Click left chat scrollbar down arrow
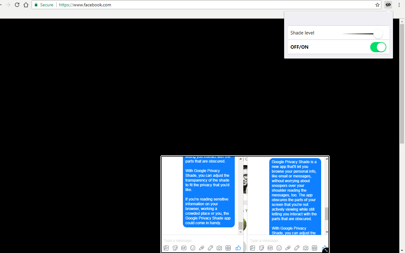This screenshot has height=253, width=405. click(x=240, y=232)
